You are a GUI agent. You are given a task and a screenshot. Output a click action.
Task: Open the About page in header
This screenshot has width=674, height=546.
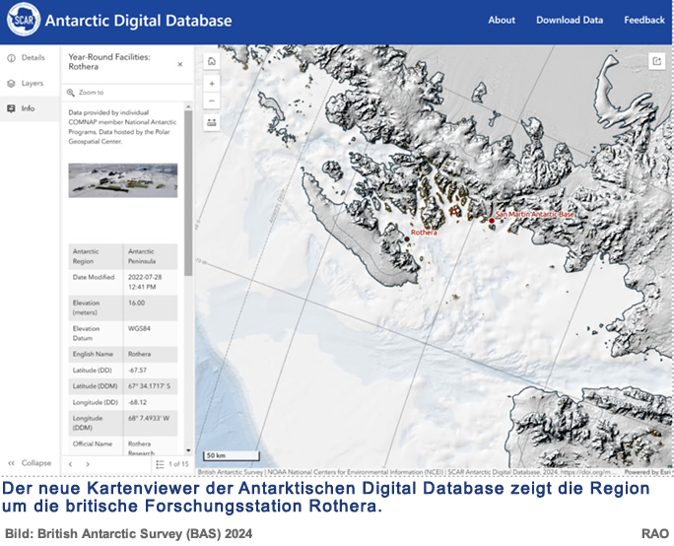(x=502, y=21)
